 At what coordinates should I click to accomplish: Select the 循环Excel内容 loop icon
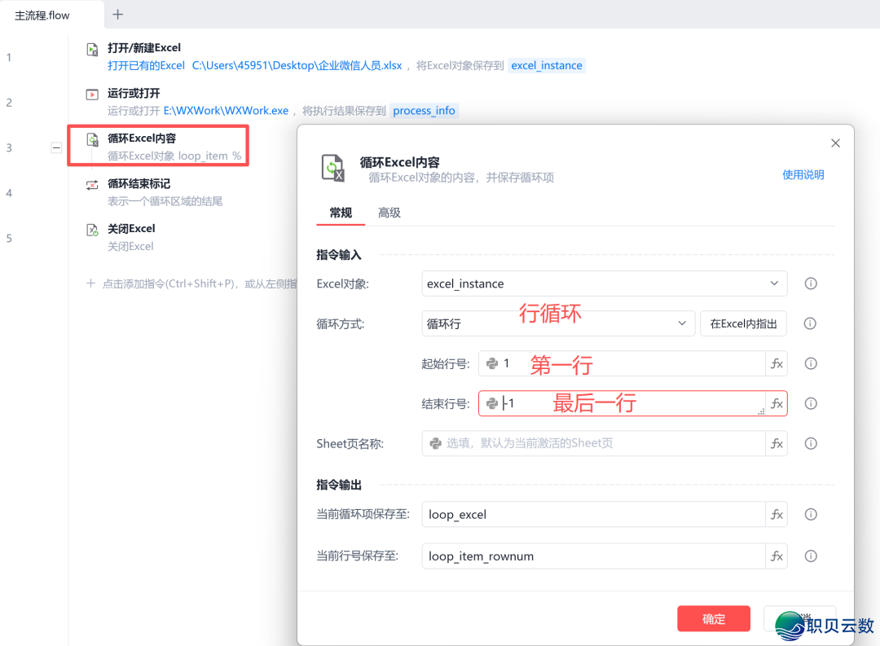click(90, 140)
